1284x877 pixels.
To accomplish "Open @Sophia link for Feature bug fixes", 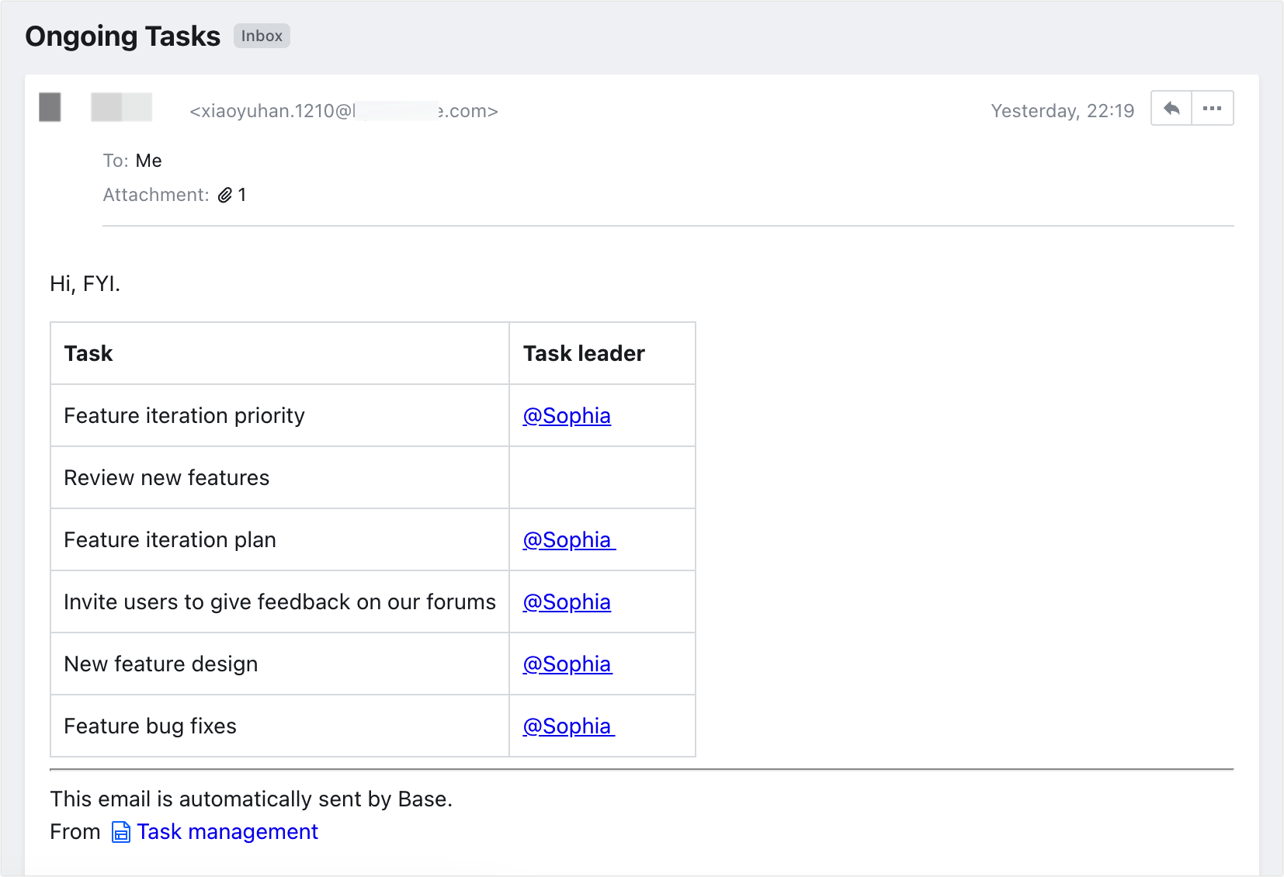I will pyautogui.click(x=569, y=726).
